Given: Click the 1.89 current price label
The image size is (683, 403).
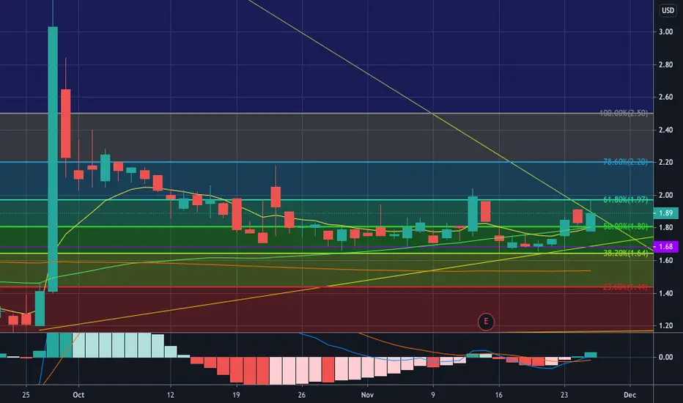Looking at the screenshot, I should coord(666,213).
